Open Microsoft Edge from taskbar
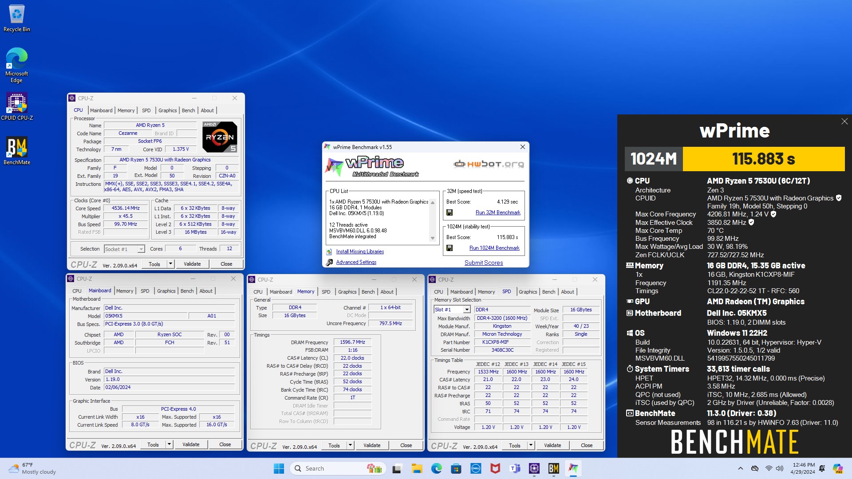This screenshot has height=479, width=852. (x=436, y=468)
